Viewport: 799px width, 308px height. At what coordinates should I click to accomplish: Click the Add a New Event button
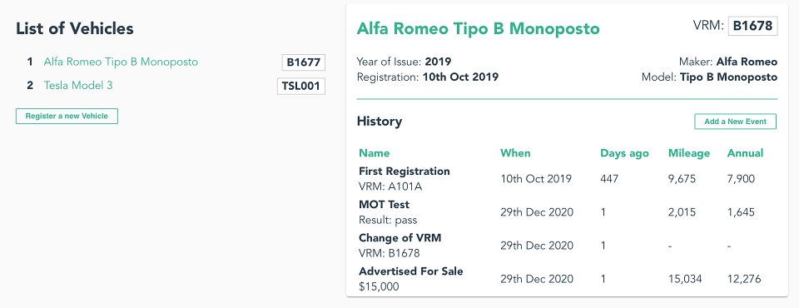[x=735, y=122]
